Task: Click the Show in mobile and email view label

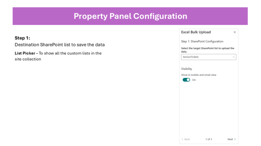Action: [199, 75]
